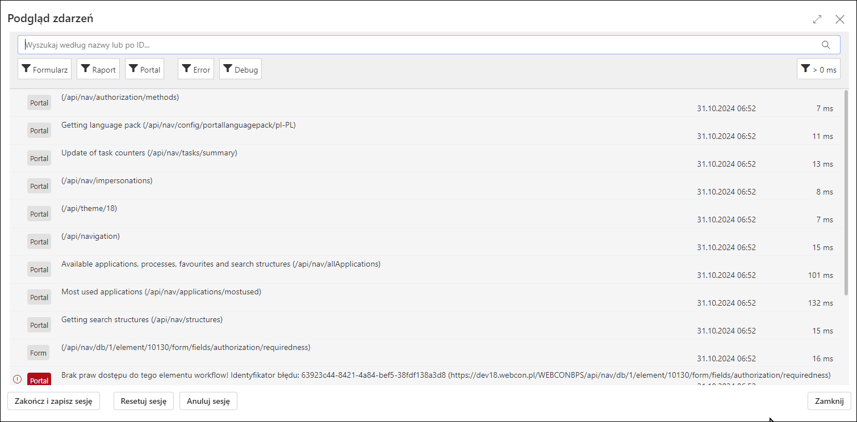Viewport: 857px width, 422px height.
Task: Click timestamp of the /api/theme/18 row
Action: [726, 220]
